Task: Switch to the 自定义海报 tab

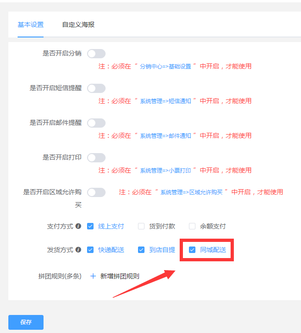Action: [x=78, y=25]
